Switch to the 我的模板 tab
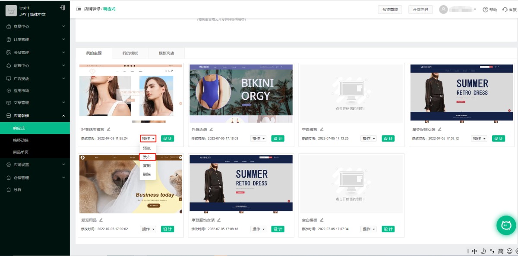518x256 pixels. 130,53
